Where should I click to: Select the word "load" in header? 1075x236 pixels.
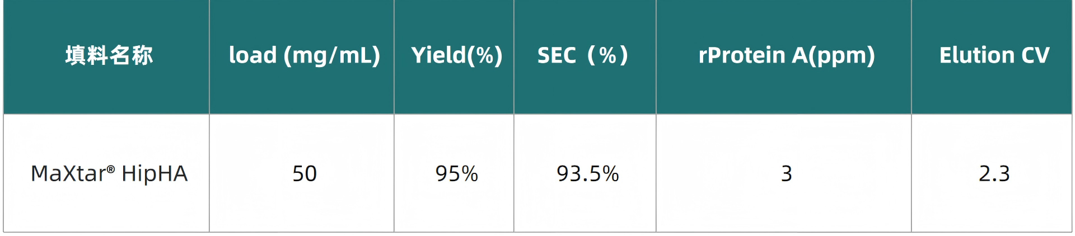click(x=253, y=55)
